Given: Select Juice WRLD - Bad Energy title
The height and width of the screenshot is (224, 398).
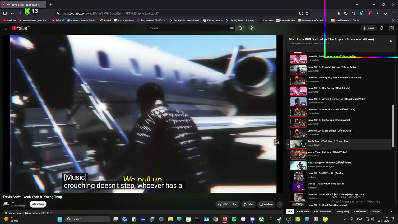Looking at the screenshot, I should 329,88.
